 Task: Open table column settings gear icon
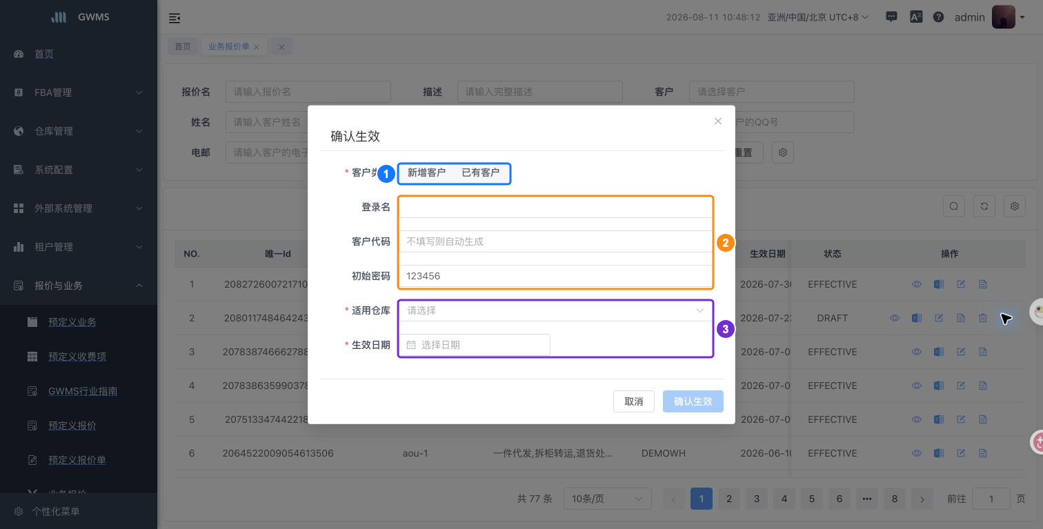[x=1015, y=206]
